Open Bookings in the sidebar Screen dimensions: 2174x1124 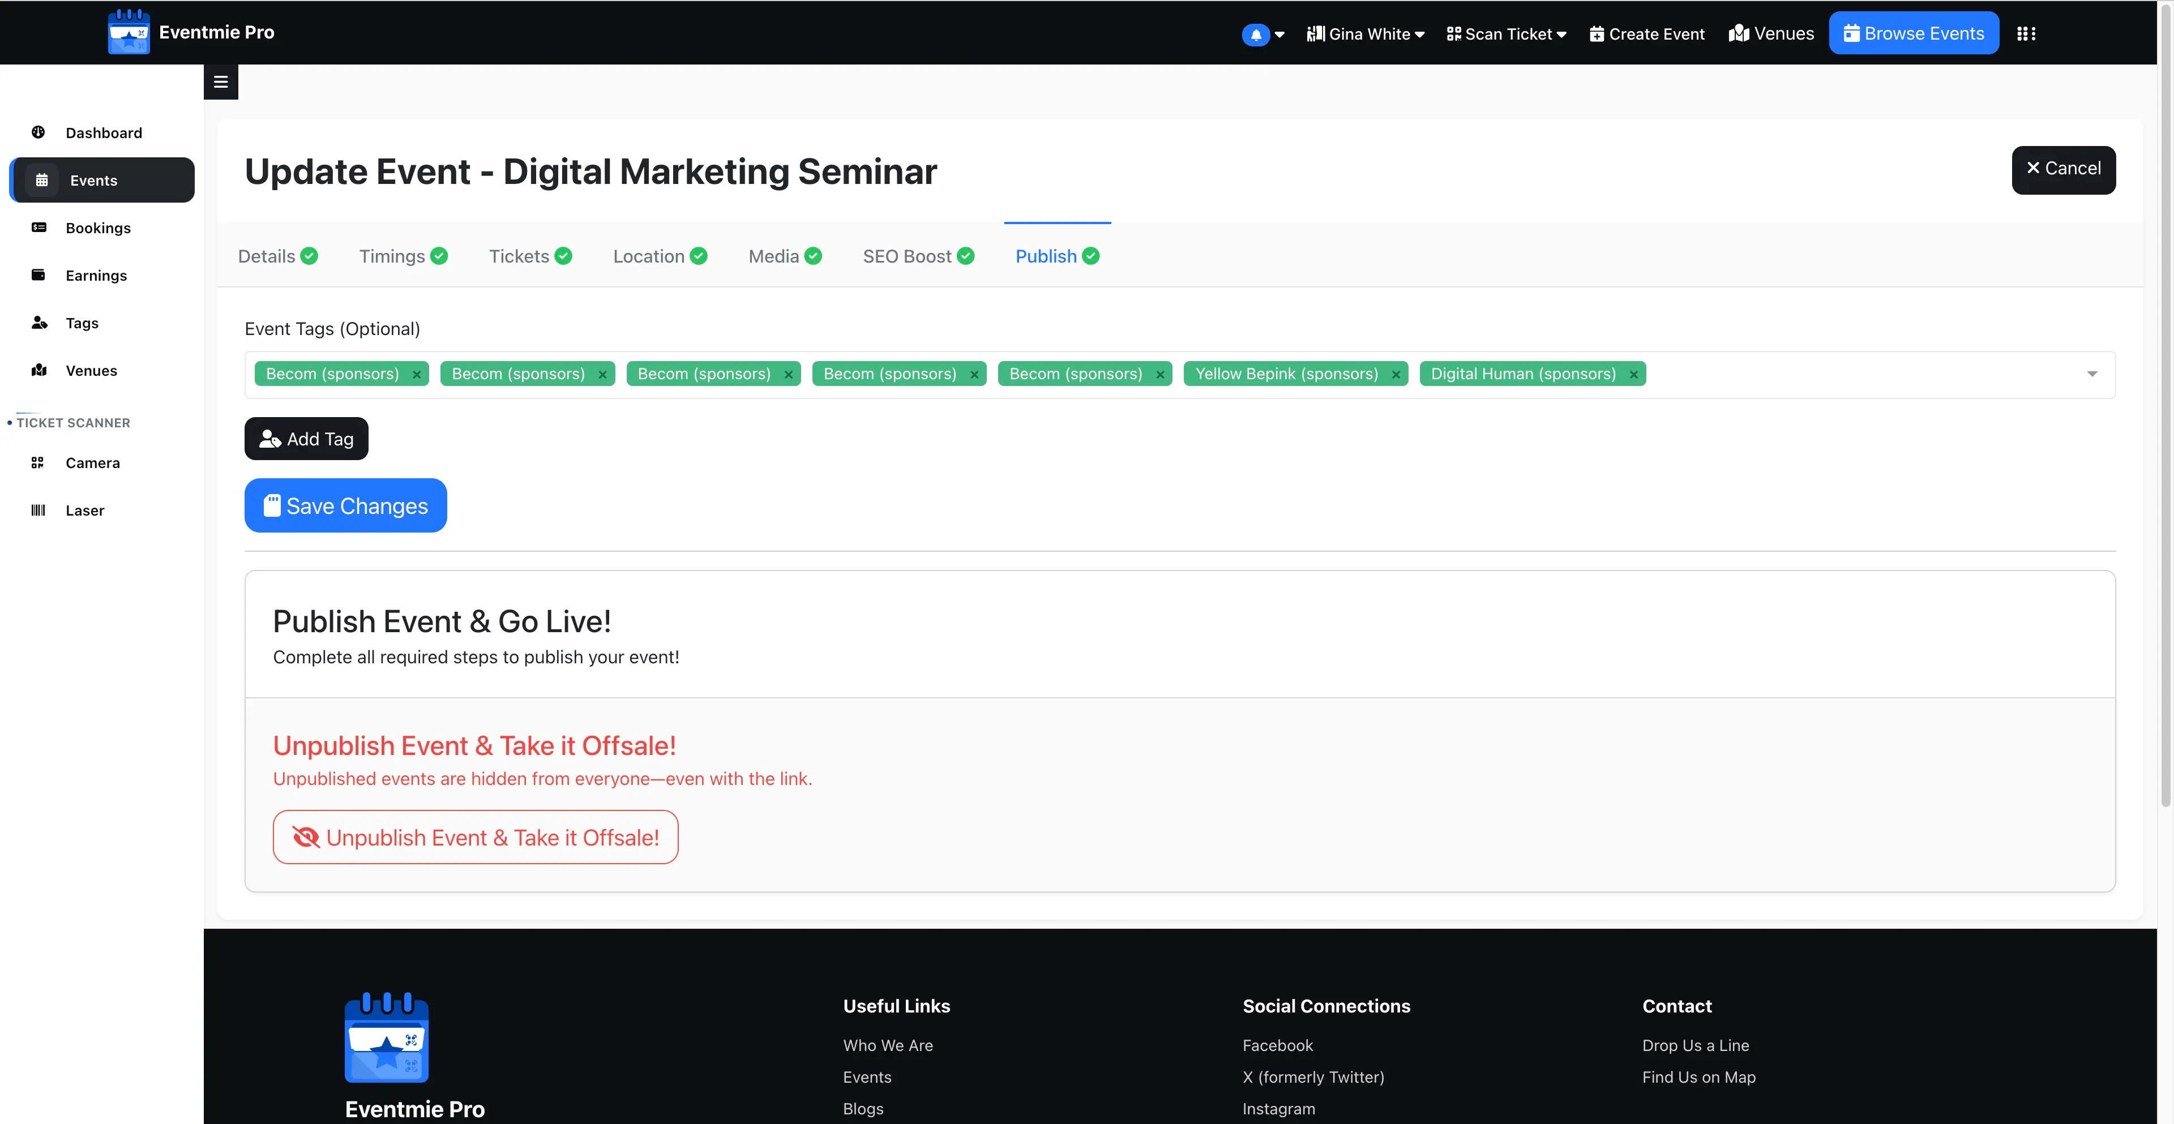point(98,228)
